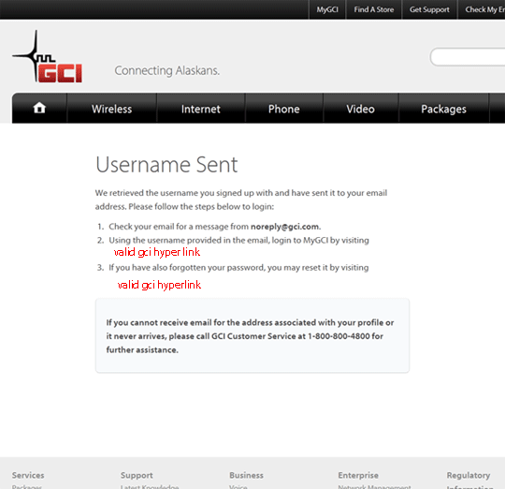The image size is (505, 489).
Task: Click the MyGCI top link
Action: coord(327,9)
